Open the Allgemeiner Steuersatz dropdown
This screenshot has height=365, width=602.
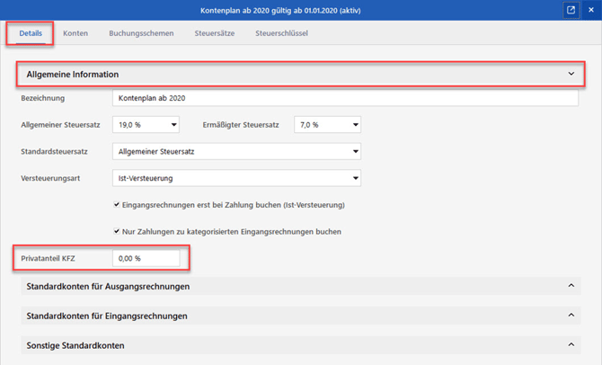146,125
